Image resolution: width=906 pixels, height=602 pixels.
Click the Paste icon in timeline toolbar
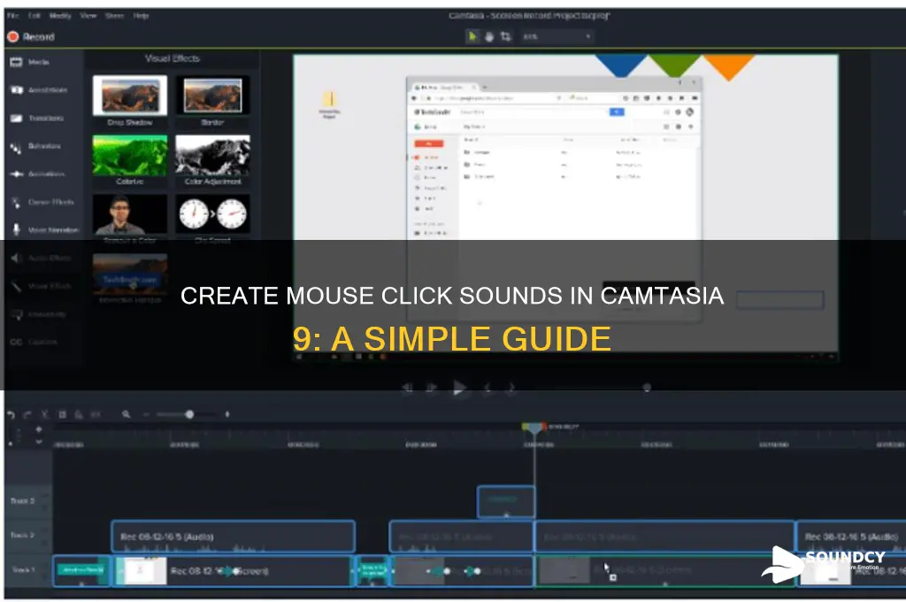tap(79, 414)
